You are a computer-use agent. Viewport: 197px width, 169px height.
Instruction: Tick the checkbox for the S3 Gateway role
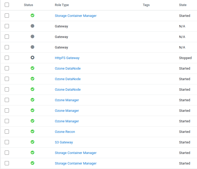[7, 142]
